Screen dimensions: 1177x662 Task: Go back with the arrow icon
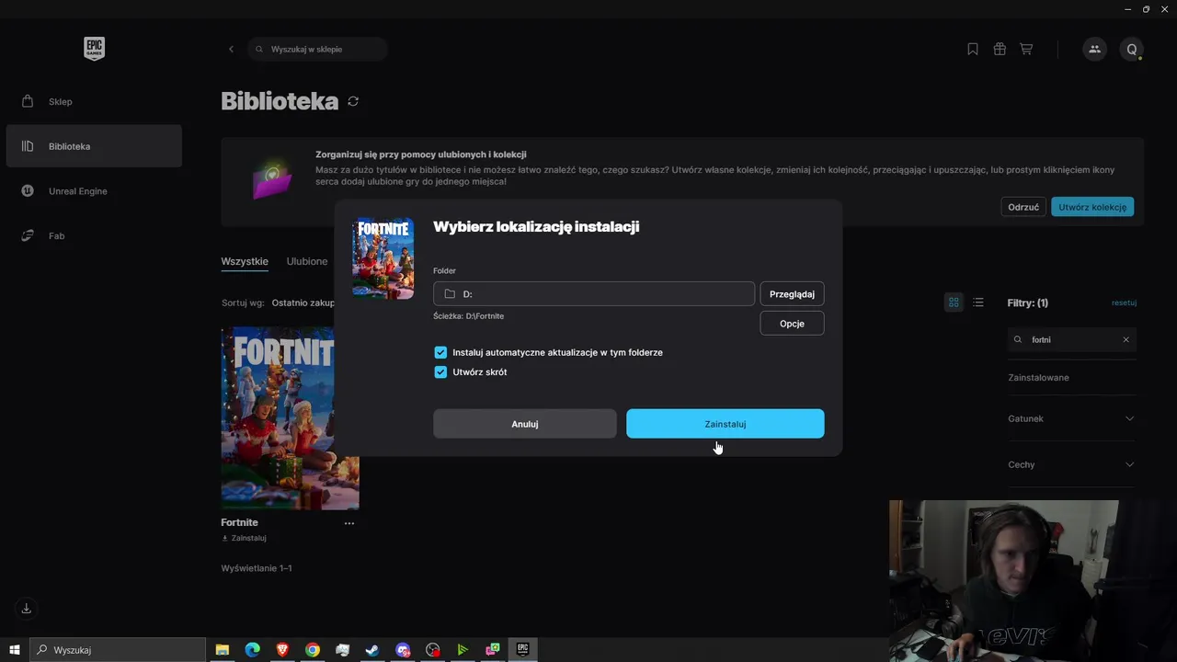click(231, 49)
